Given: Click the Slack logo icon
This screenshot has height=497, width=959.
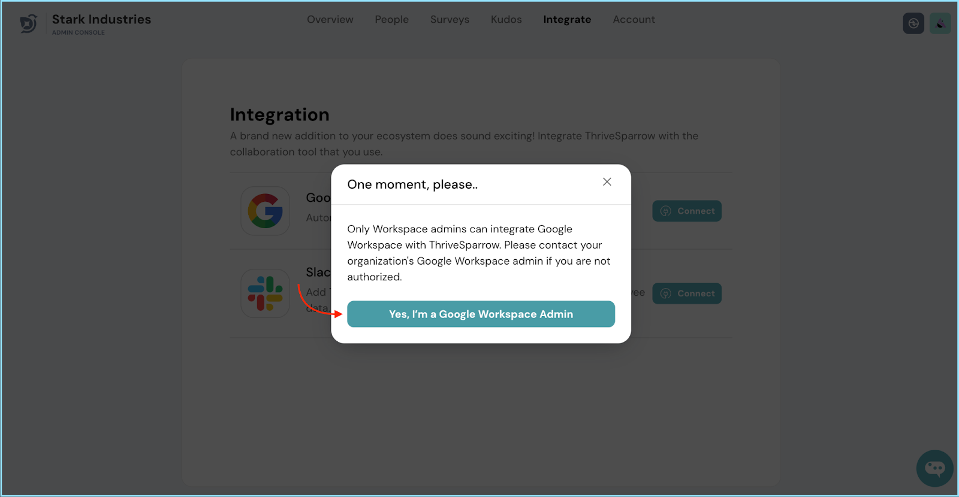Looking at the screenshot, I should (266, 293).
